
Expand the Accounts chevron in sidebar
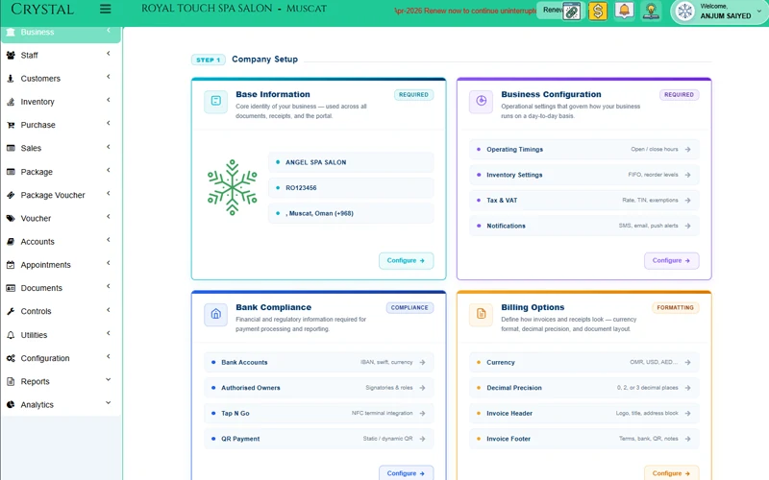click(109, 240)
